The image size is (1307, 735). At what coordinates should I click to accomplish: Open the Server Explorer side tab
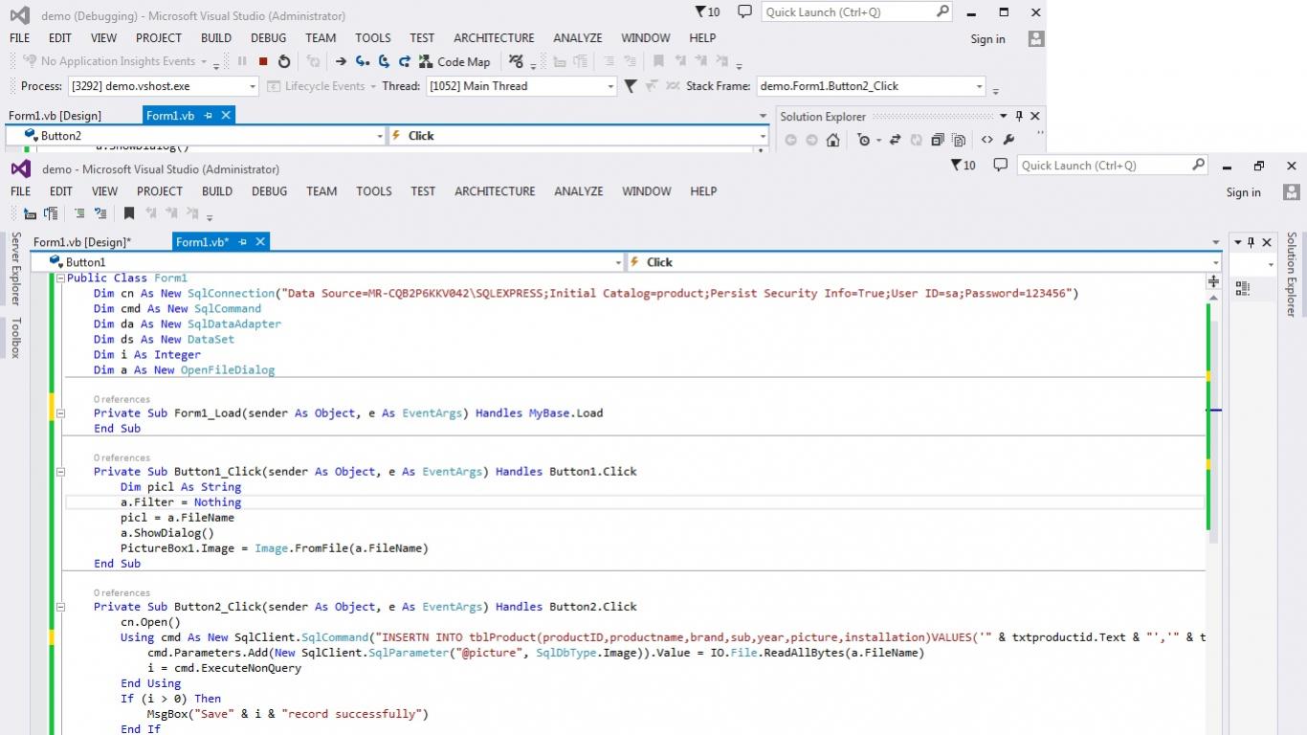15,269
